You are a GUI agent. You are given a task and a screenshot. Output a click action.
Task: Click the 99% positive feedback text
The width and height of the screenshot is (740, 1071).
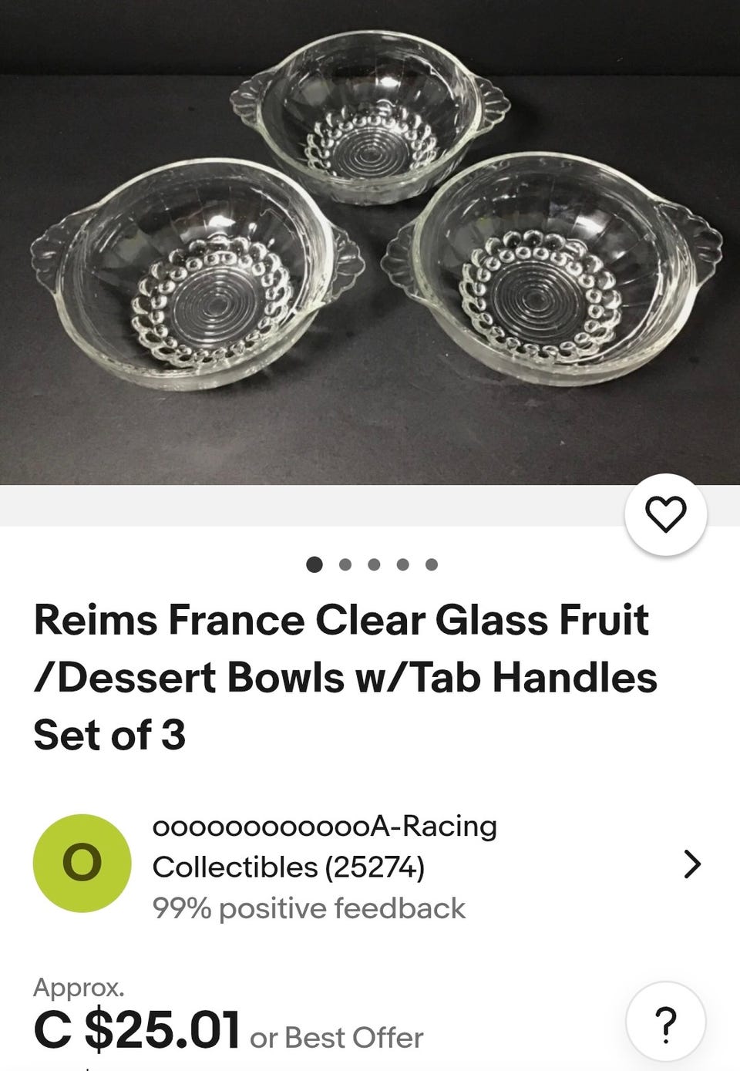(x=308, y=908)
